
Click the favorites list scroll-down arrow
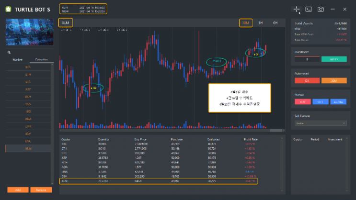[52, 183]
